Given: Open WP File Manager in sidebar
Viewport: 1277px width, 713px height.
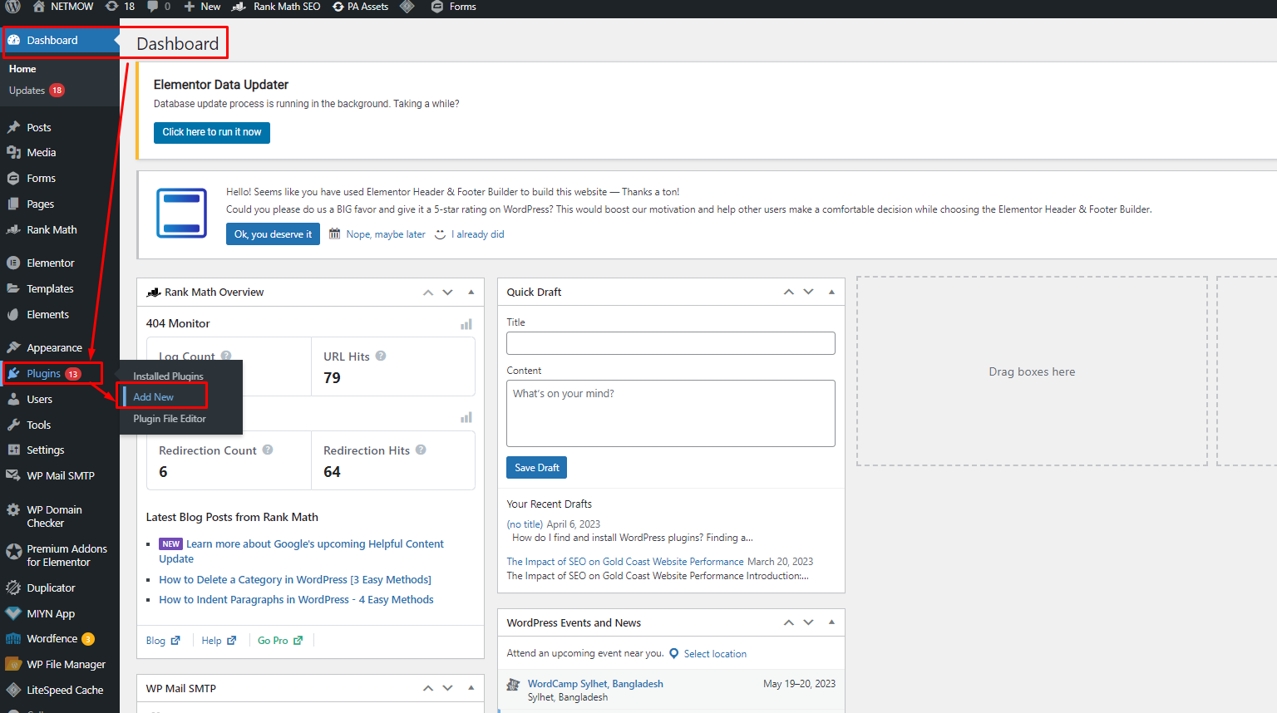Looking at the screenshot, I should point(60,665).
